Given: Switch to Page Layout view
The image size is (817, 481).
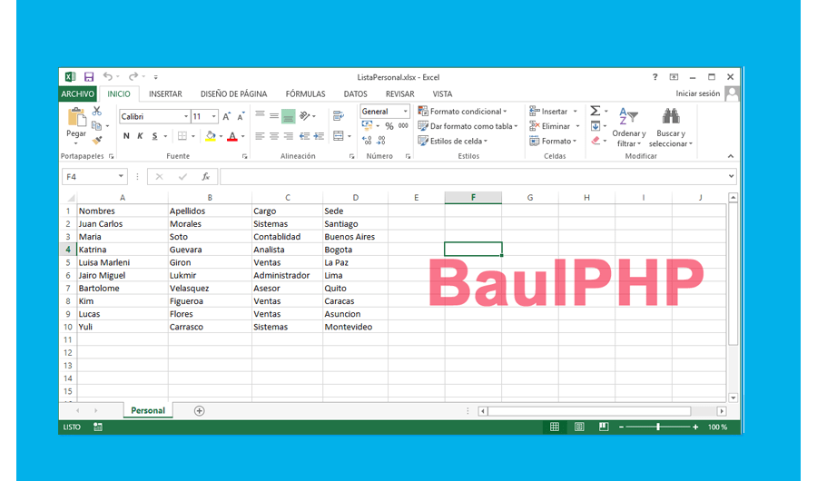Looking at the screenshot, I should 579,427.
